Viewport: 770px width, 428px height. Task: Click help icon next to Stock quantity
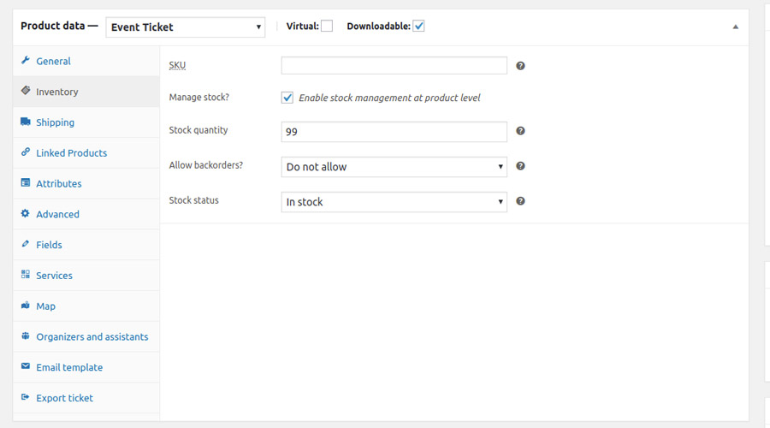click(521, 131)
